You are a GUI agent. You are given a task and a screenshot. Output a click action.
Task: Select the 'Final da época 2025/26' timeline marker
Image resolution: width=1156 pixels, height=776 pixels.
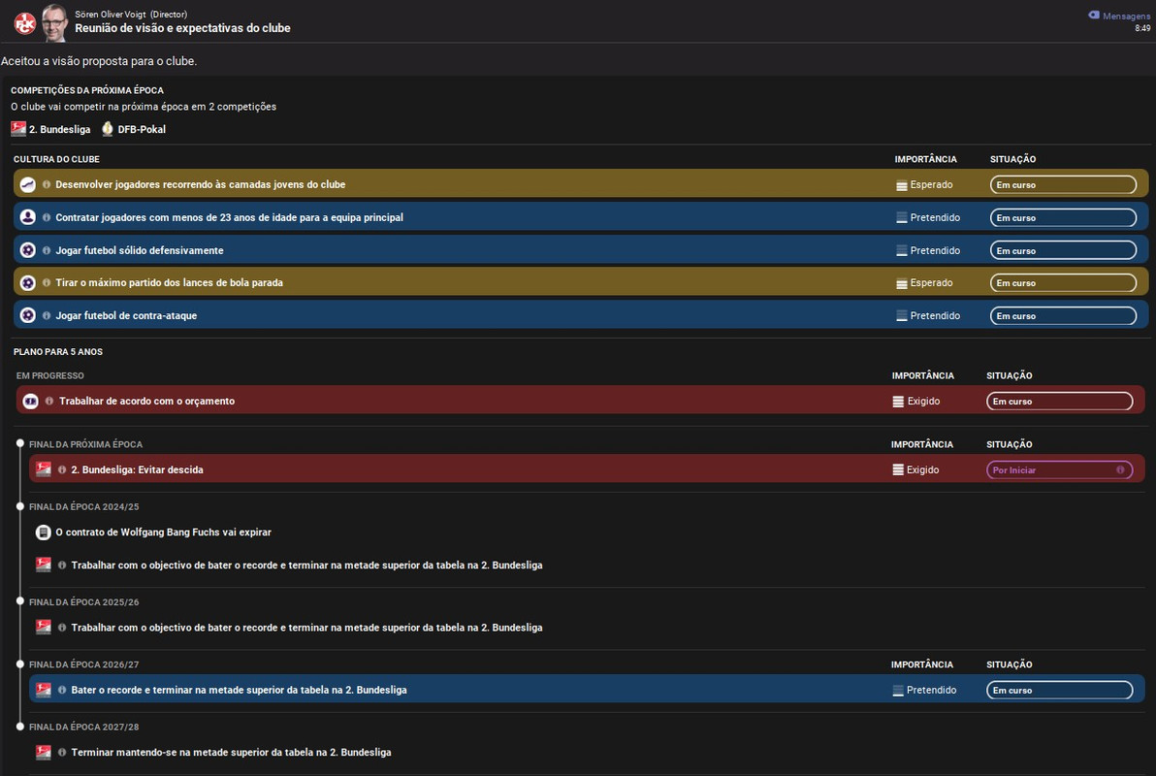(x=20, y=601)
